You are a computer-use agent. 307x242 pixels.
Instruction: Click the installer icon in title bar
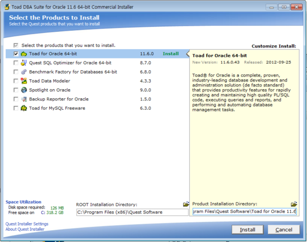click(x=7, y=7)
